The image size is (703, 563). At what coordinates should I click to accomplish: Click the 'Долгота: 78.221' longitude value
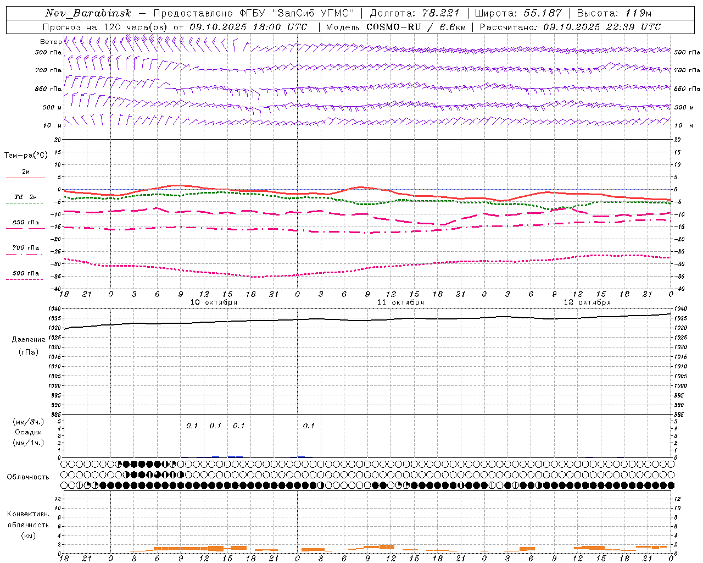pyautogui.click(x=415, y=13)
